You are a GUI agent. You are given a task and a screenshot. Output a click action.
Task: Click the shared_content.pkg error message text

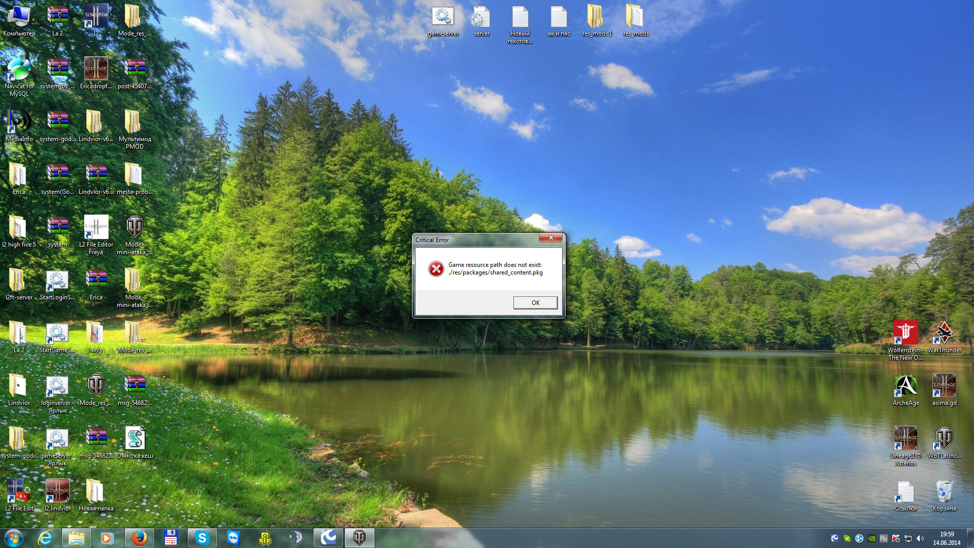tap(495, 268)
